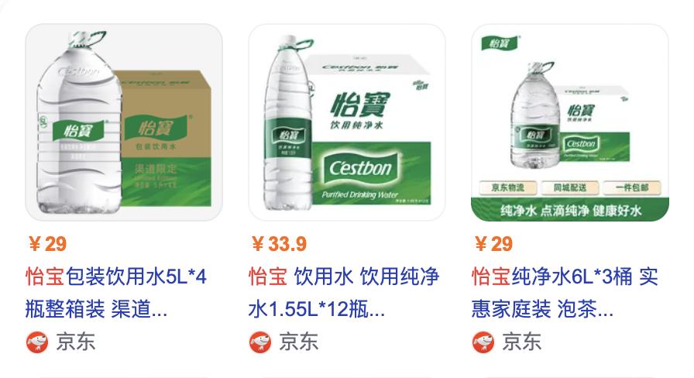Click the ¥29 price of third product
The width and height of the screenshot is (694, 378).
(494, 244)
